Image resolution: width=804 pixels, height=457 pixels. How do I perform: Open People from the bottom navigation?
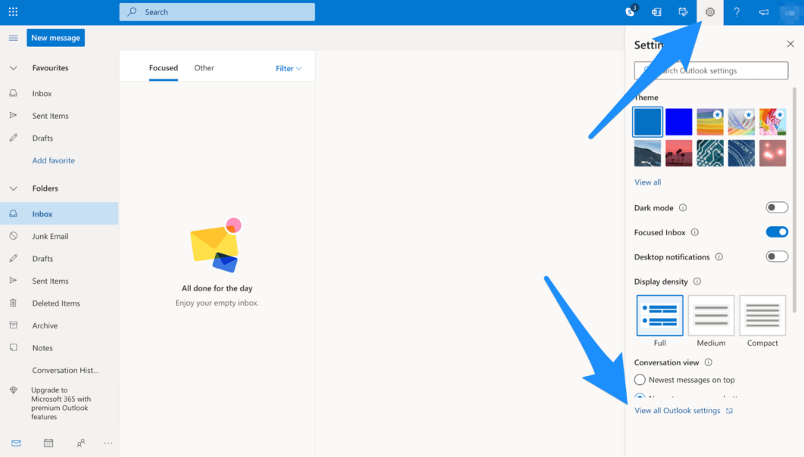click(x=80, y=443)
